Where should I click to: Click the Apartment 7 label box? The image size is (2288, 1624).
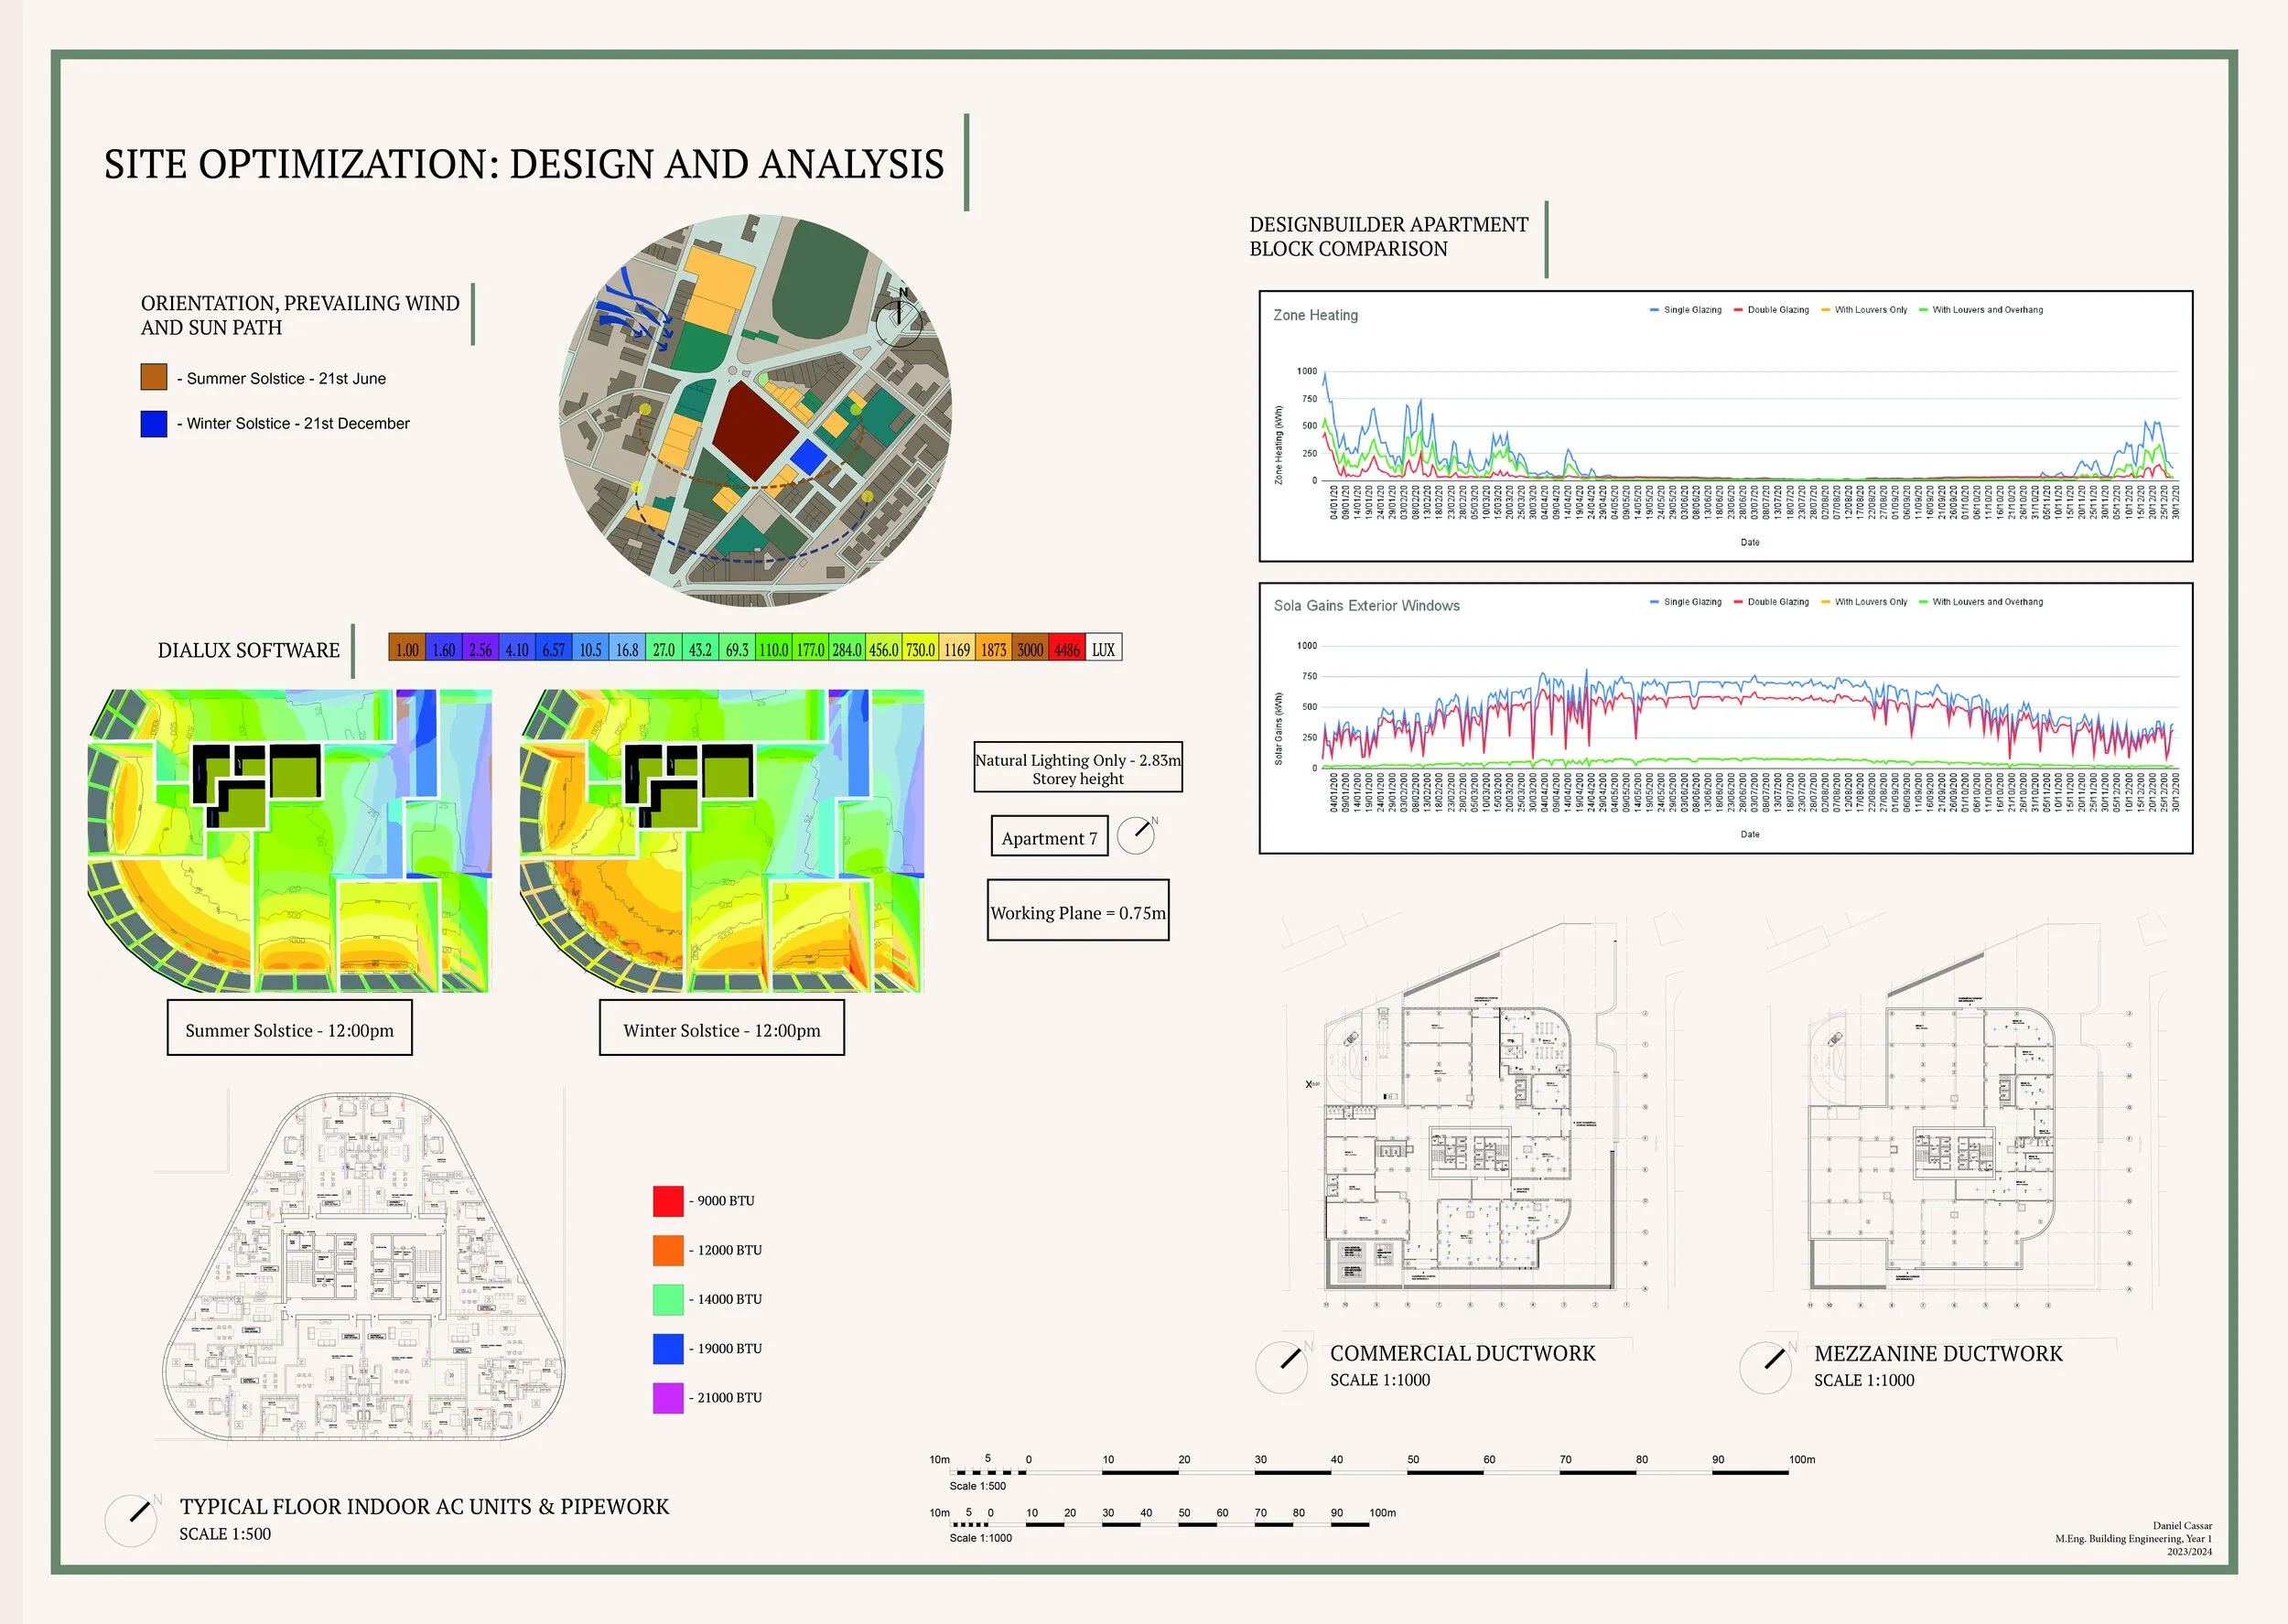[1049, 836]
